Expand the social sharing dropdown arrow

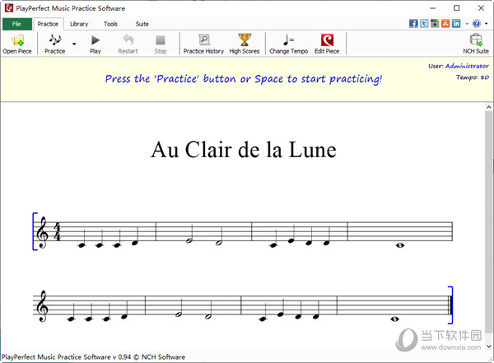pyautogui.click(x=467, y=24)
